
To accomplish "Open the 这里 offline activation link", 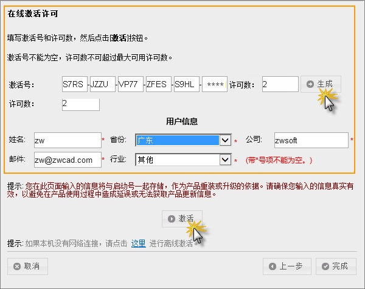I will 138,243.
